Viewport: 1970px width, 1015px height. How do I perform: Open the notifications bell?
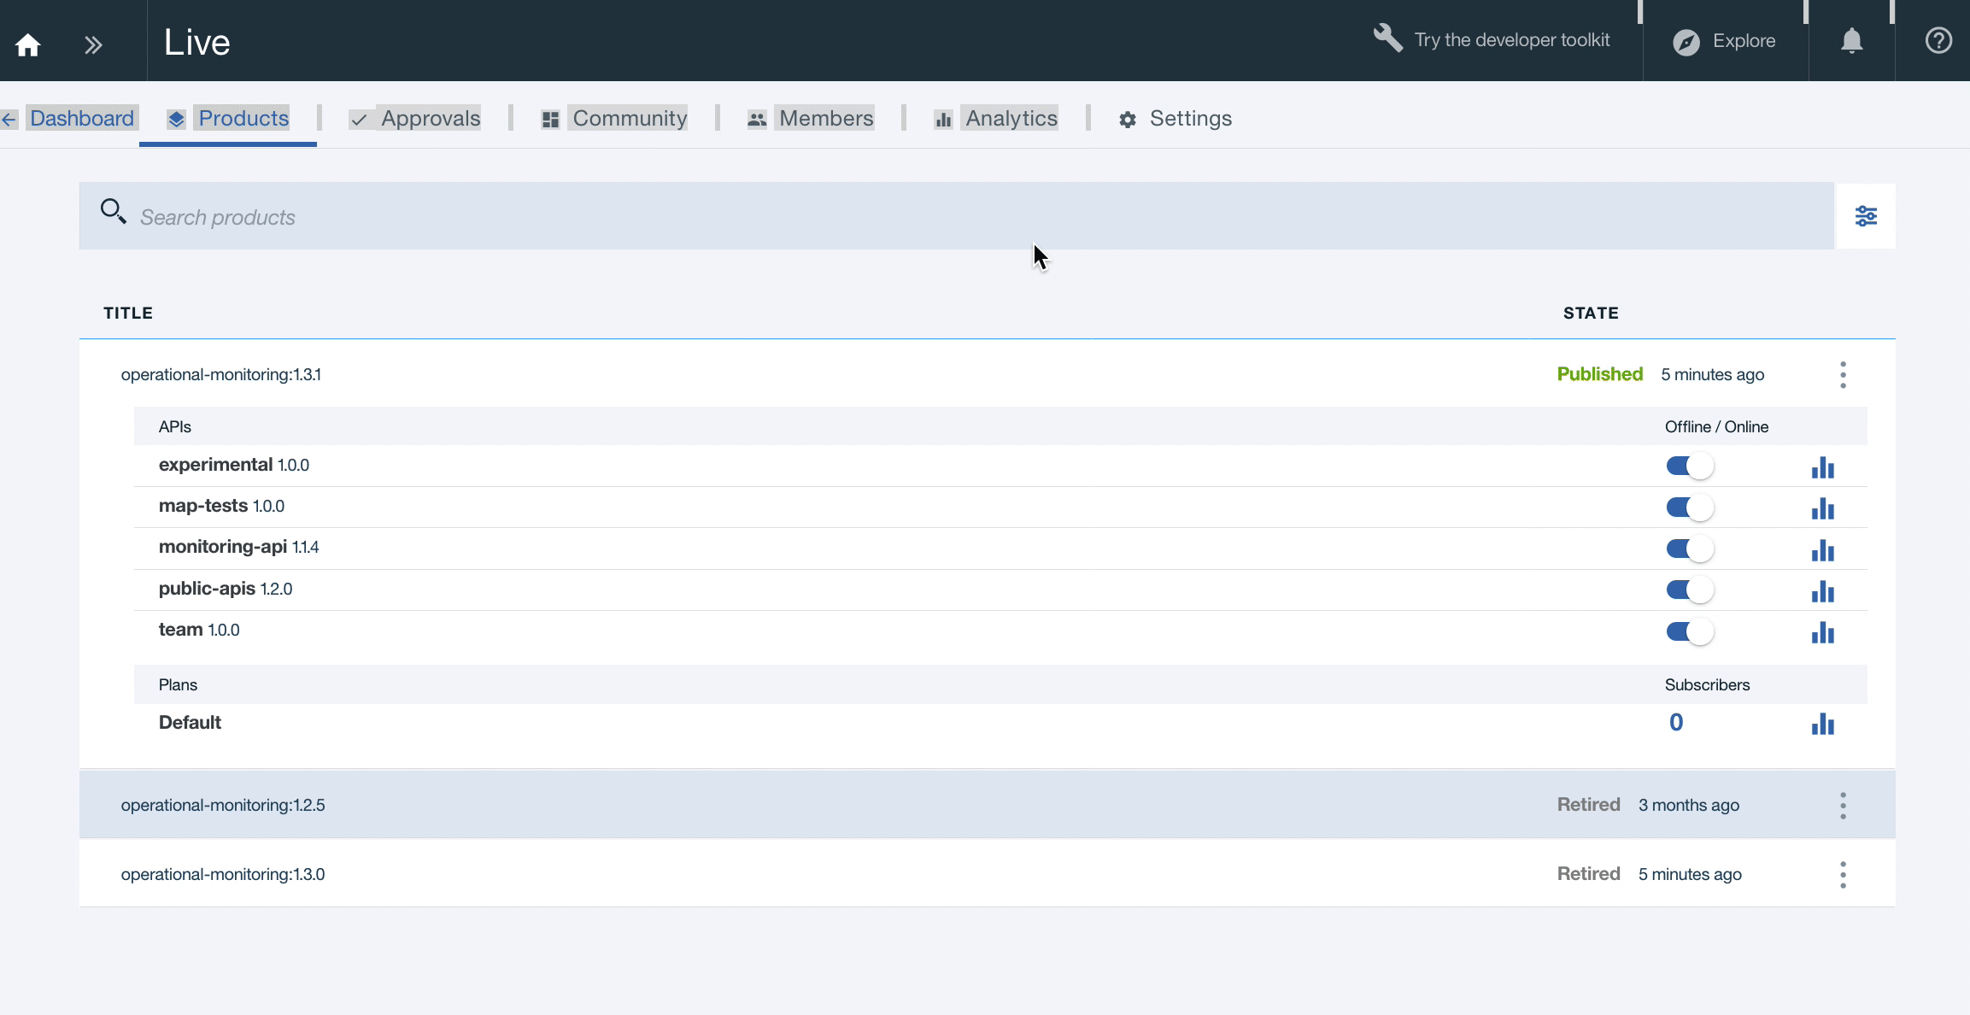coord(1851,41)
